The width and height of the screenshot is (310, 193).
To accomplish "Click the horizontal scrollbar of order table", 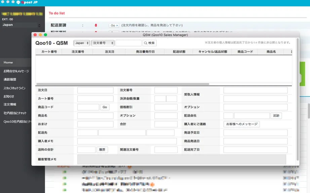I will click(123, 84).
